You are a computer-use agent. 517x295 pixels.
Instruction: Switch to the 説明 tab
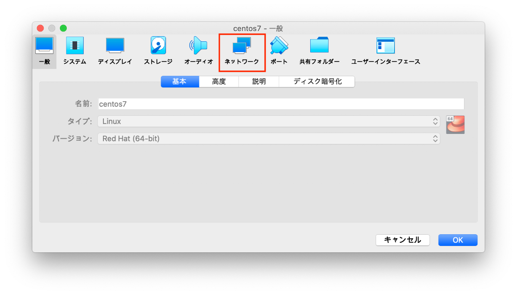point(259,81)
